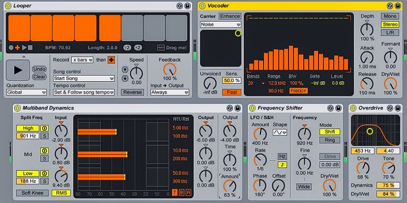
Task: Solo the High band
Action: coord(44,136)
